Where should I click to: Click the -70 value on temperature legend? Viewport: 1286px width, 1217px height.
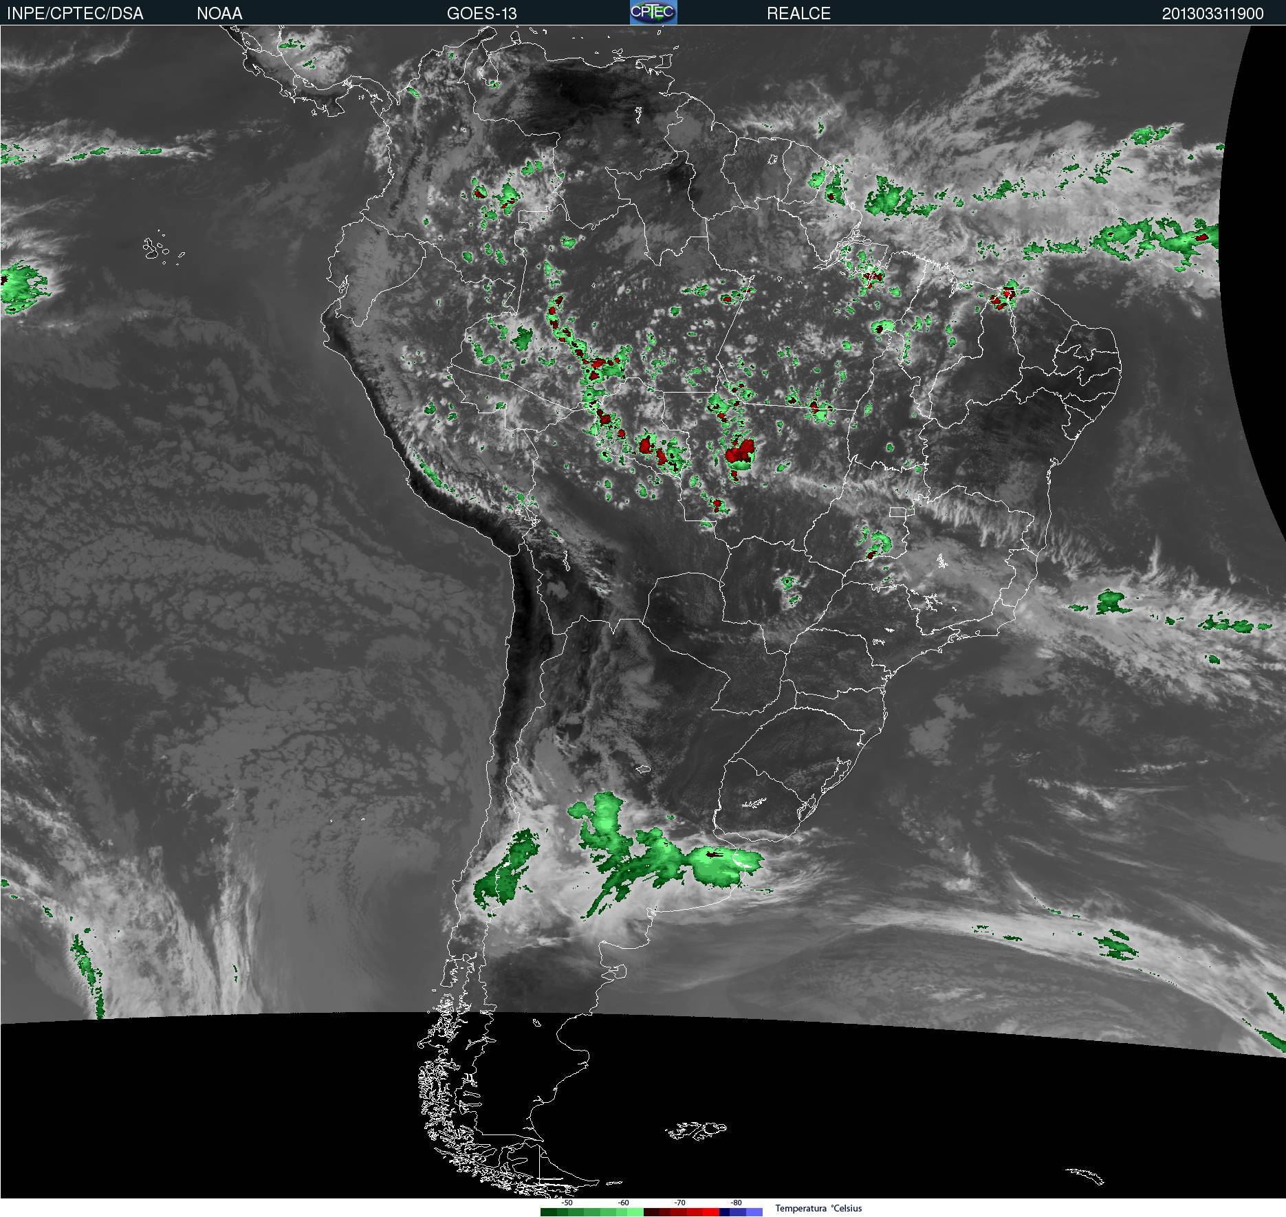click(679, 1203)
